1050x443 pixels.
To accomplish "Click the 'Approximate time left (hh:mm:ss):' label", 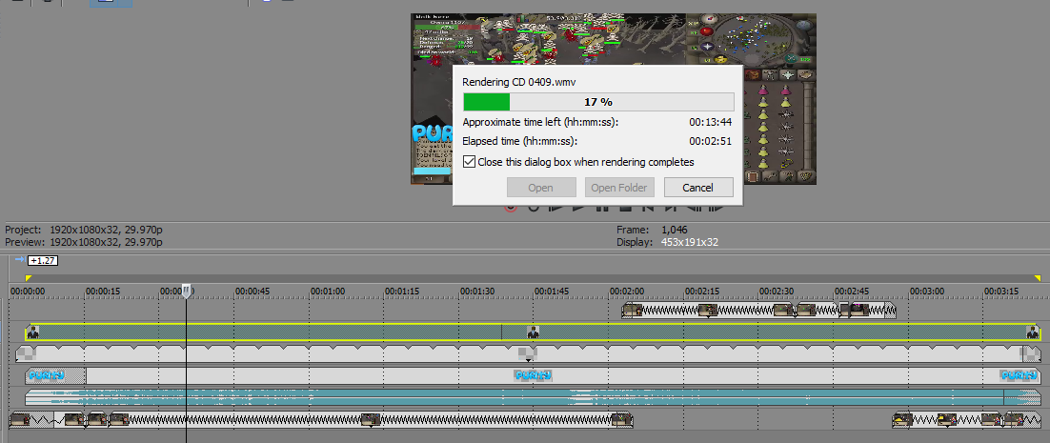I will pyautogui.click(x=540, y=123).
